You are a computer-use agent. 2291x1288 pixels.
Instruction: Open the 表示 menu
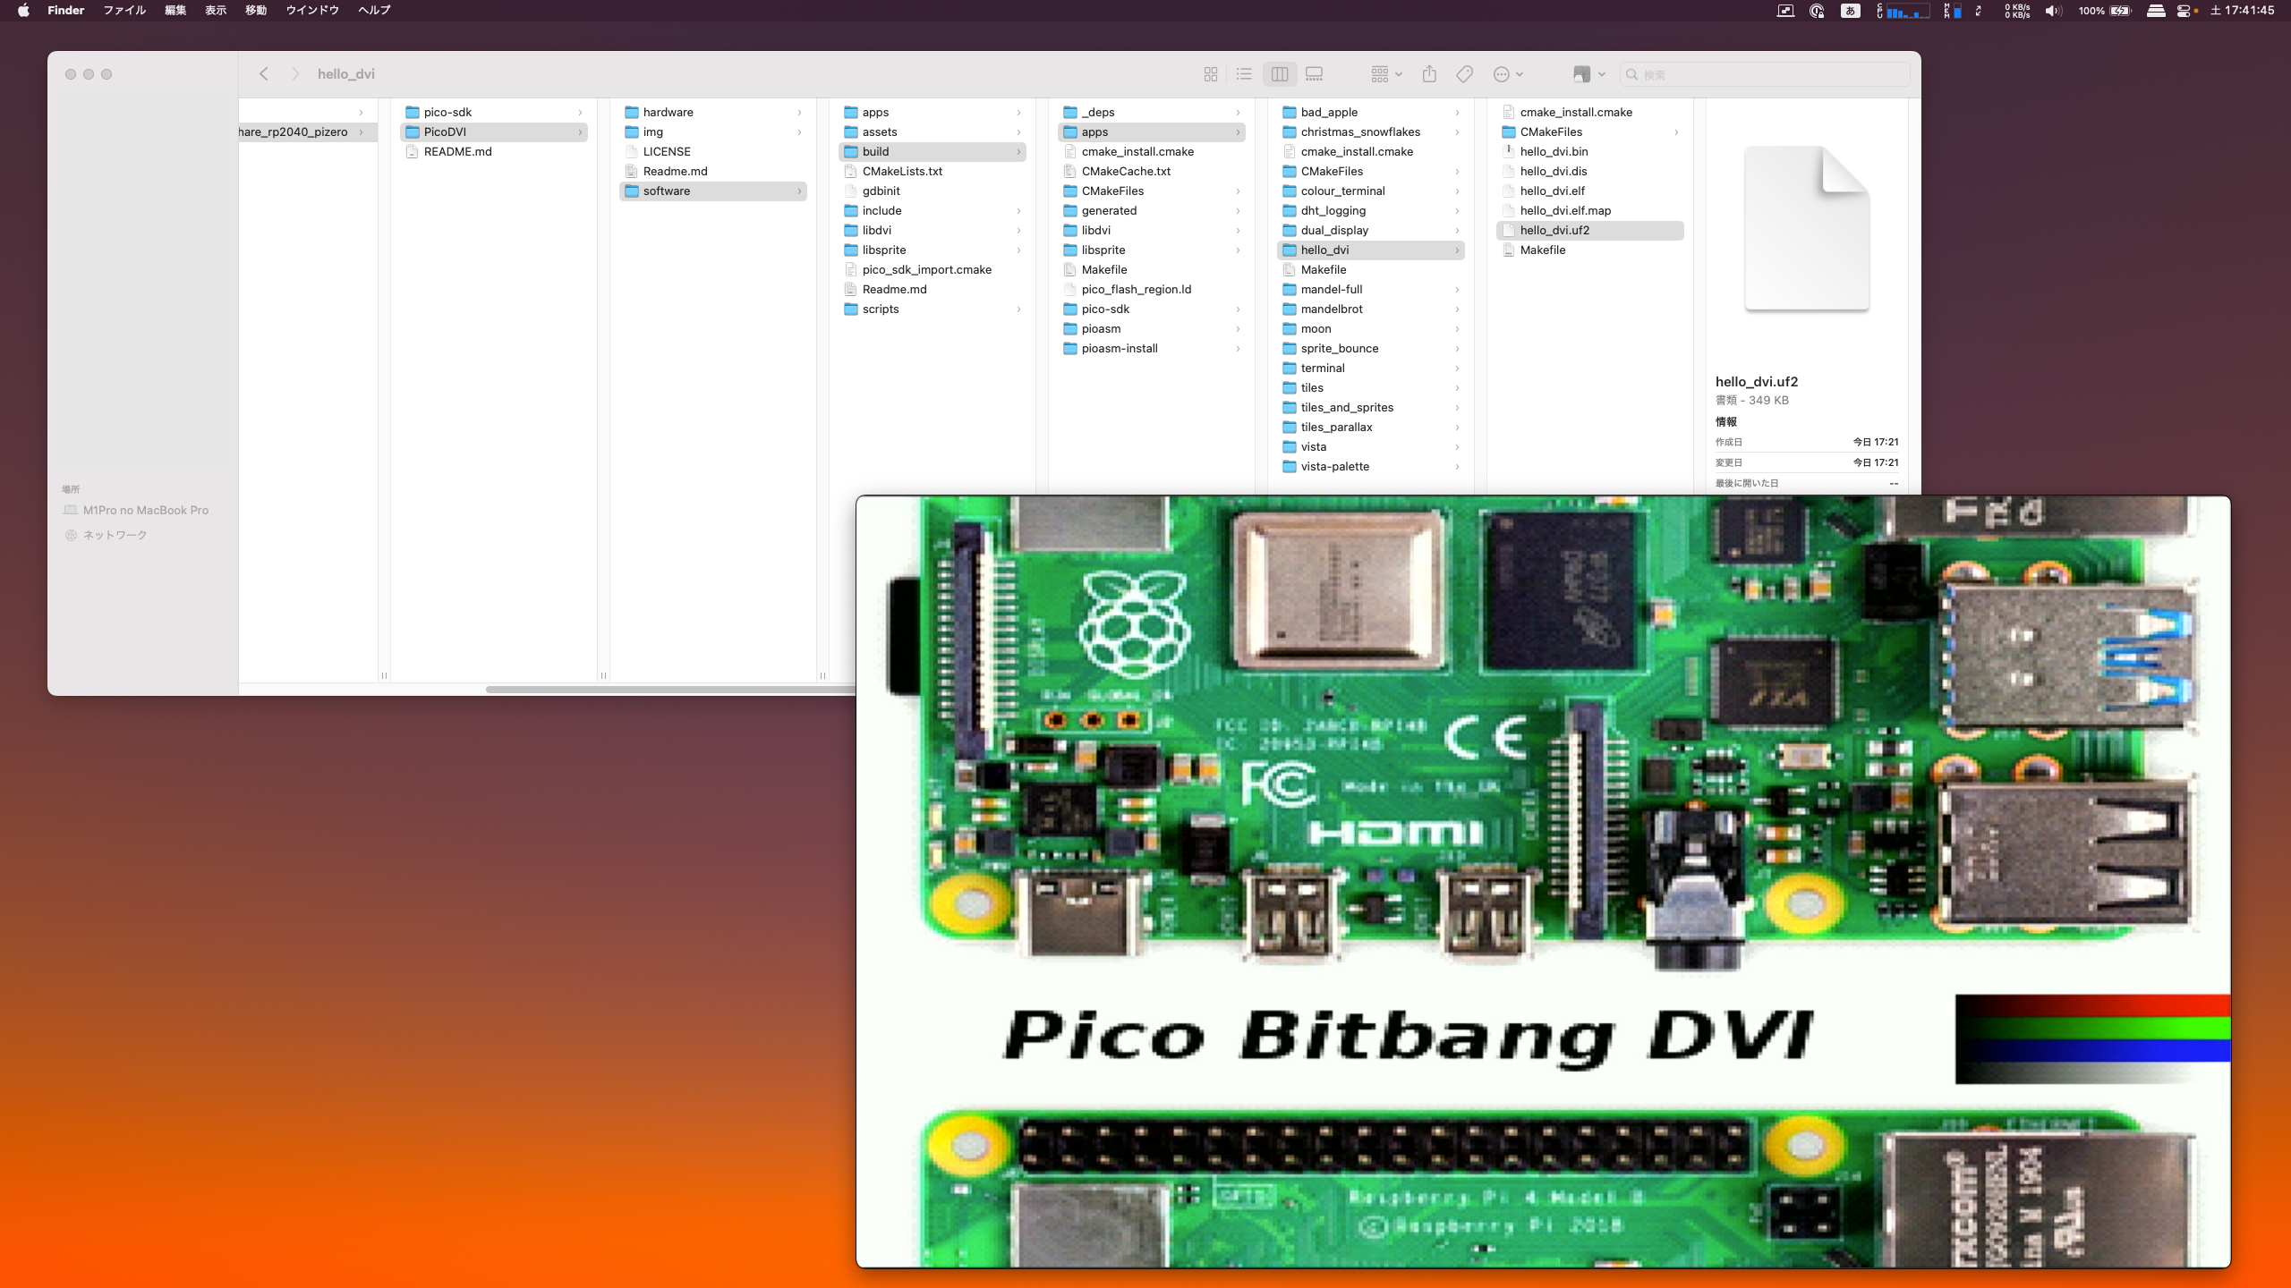216,11
